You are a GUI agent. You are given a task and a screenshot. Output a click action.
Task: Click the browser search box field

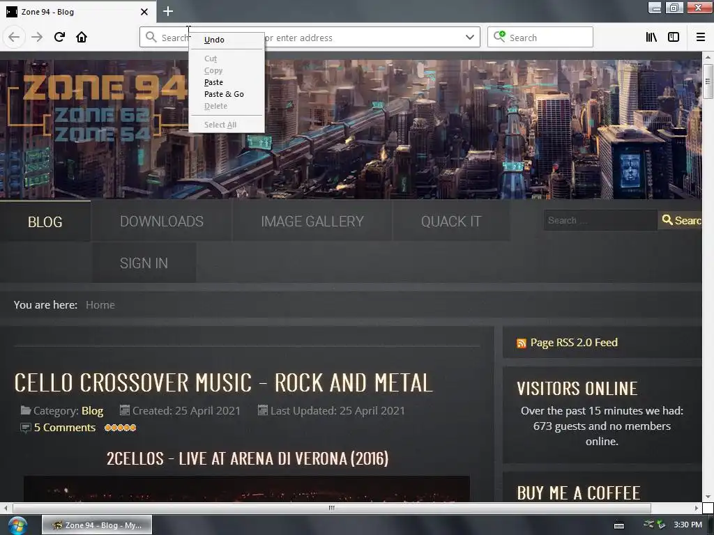pyautogui.click(x=540, y=38)
